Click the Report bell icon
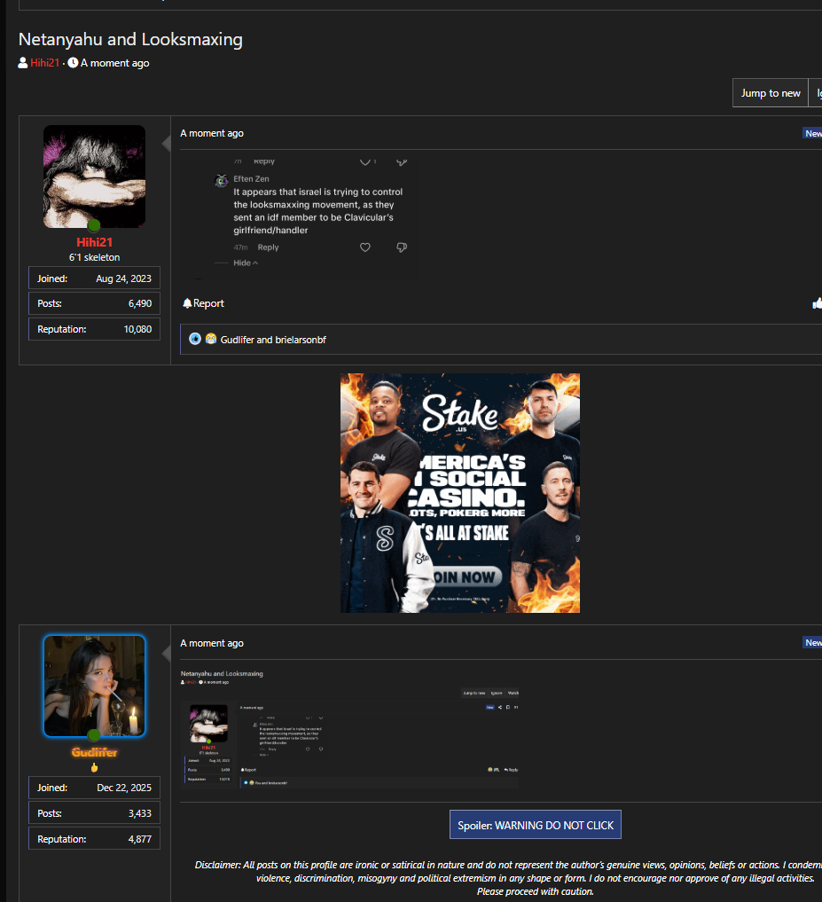This screenshot has width=822, height=902. (x=187, y=303)
